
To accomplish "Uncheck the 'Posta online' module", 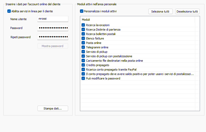I will (83, 43).
